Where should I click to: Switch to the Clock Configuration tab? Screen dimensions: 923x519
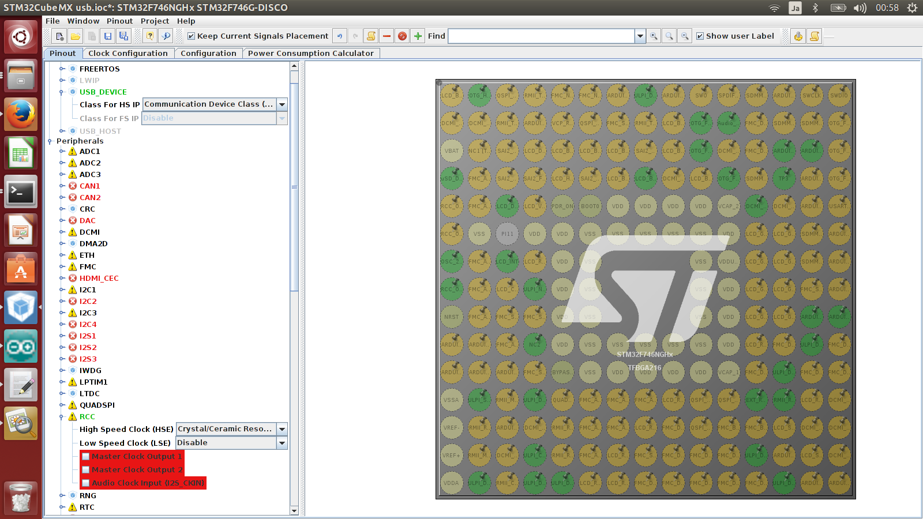click(x=127, y=53)
